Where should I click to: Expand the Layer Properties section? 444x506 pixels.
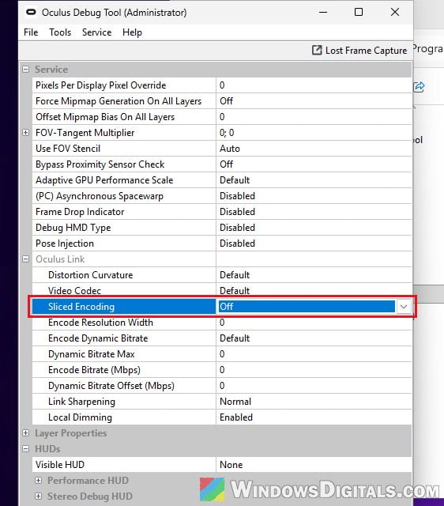[26, 432]
